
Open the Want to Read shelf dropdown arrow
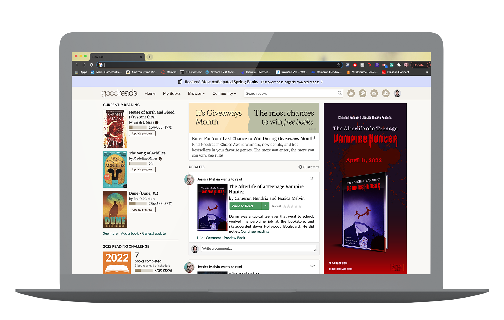click(x=265, y=206)
